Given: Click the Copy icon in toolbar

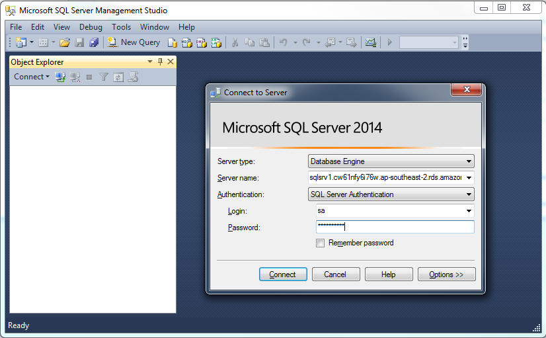Looking at the screenshot, I should click(250, 42).
